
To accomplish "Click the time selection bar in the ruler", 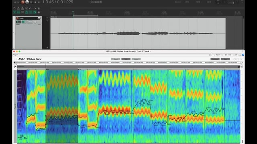I will (86, 15).
